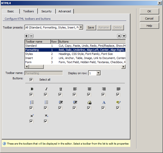Click the Toolbar name input field
Viewport: 163px width, 153px height.
[x=44, y=73]
